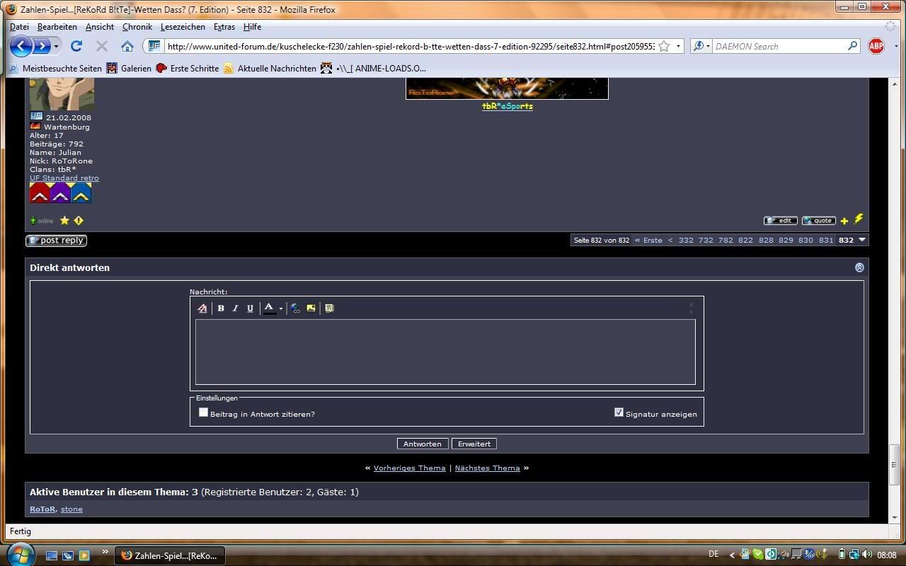Click the yellow plus multi-quote icon

point(844,221)
